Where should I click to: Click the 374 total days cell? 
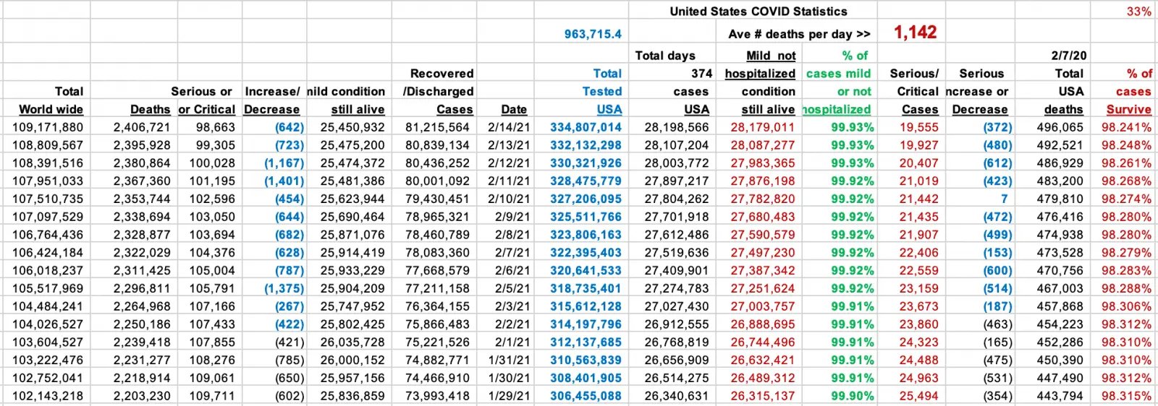(701, 74)
